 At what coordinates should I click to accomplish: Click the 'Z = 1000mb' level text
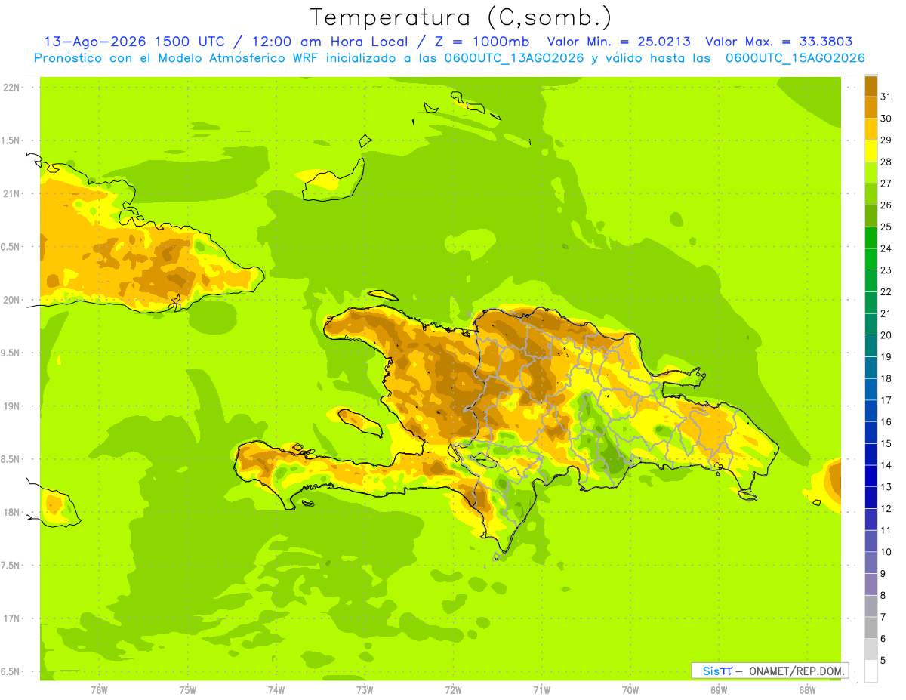483,42
